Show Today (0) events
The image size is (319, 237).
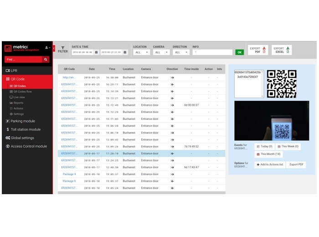(264, 146)
